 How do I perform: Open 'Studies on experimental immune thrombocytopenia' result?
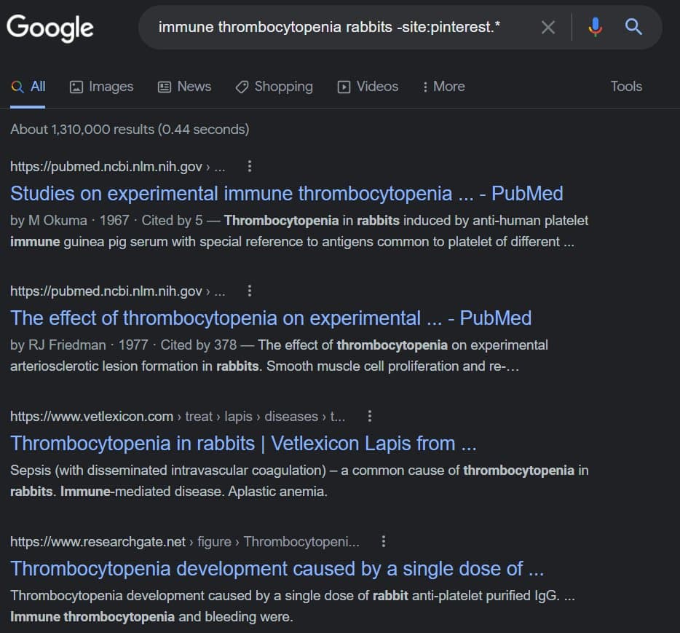click(286, 194)
